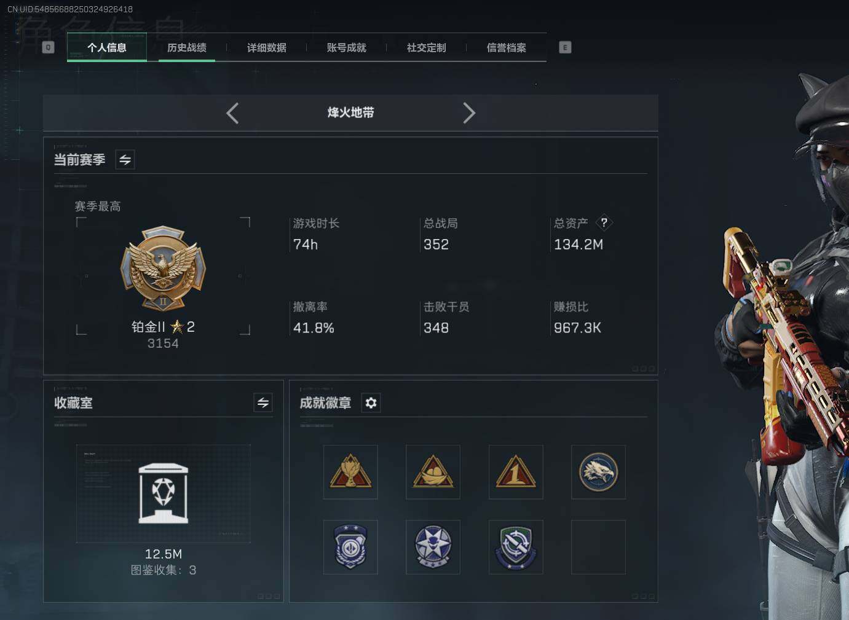Click the question mark beside 总资产
This screenshot has width=849, height=620.
tap(604, 222)
